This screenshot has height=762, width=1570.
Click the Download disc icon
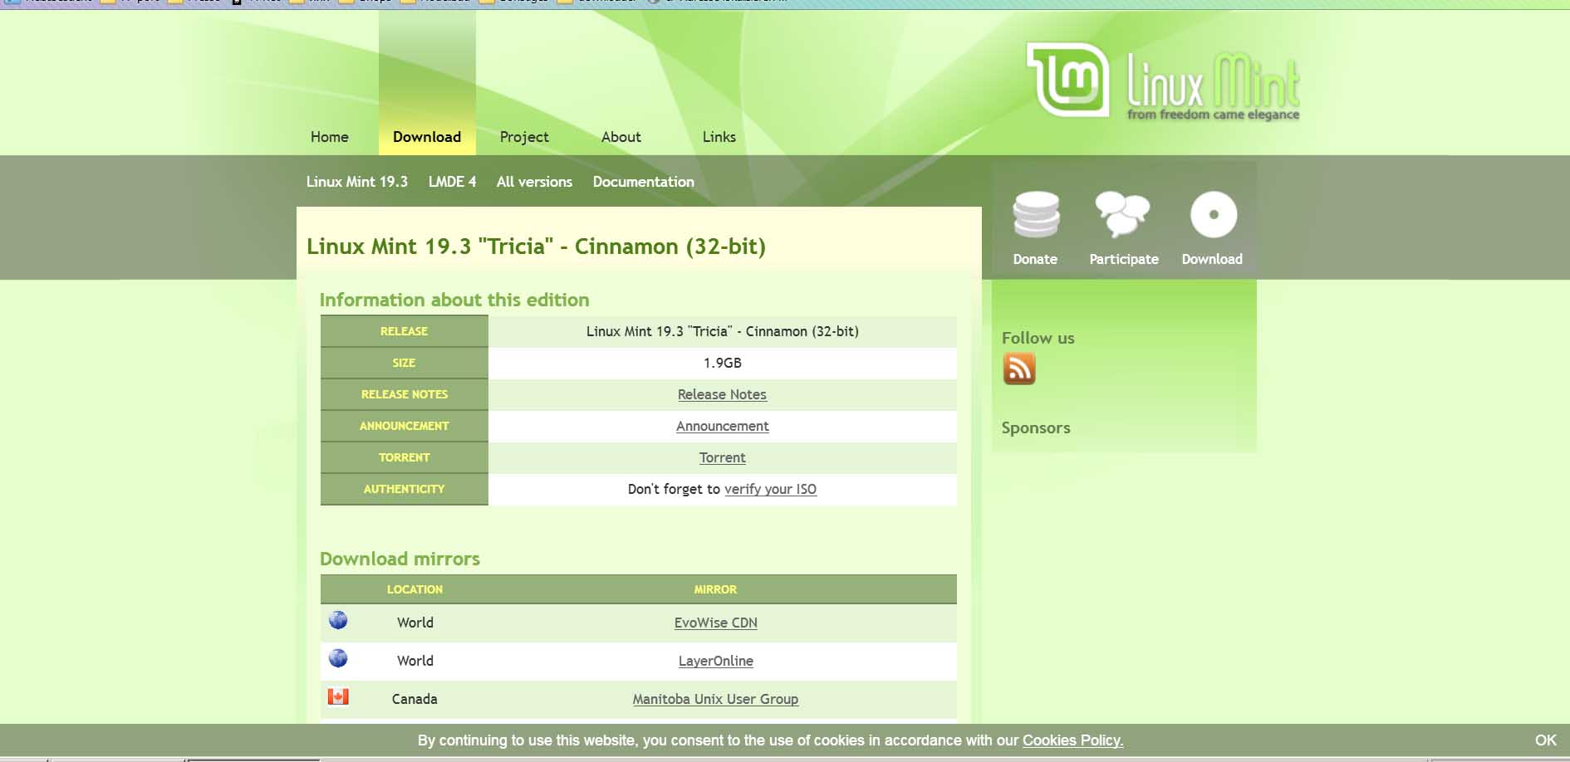[x=1213, y=215]
